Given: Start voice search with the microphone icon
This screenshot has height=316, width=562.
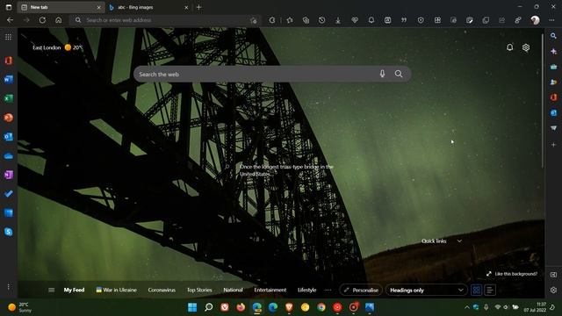Looking at the screenshot, I should click(x=383, y=74).
